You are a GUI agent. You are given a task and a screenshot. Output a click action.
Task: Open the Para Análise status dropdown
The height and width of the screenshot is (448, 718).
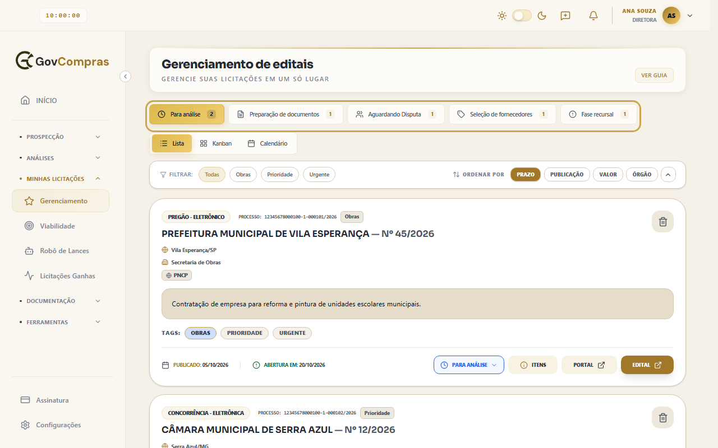pyautogui.click(x=469, y=365)
